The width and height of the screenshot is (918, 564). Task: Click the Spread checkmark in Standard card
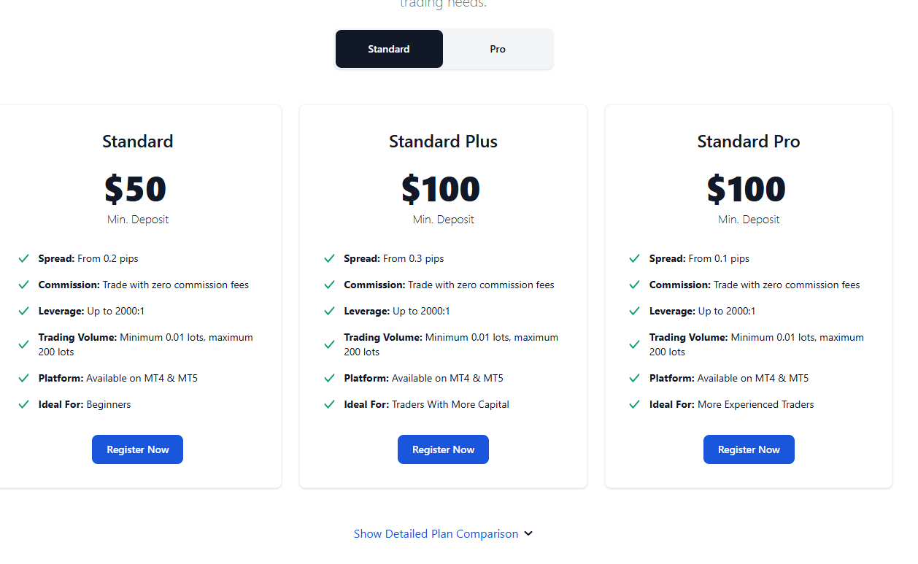tap(24, 258)
